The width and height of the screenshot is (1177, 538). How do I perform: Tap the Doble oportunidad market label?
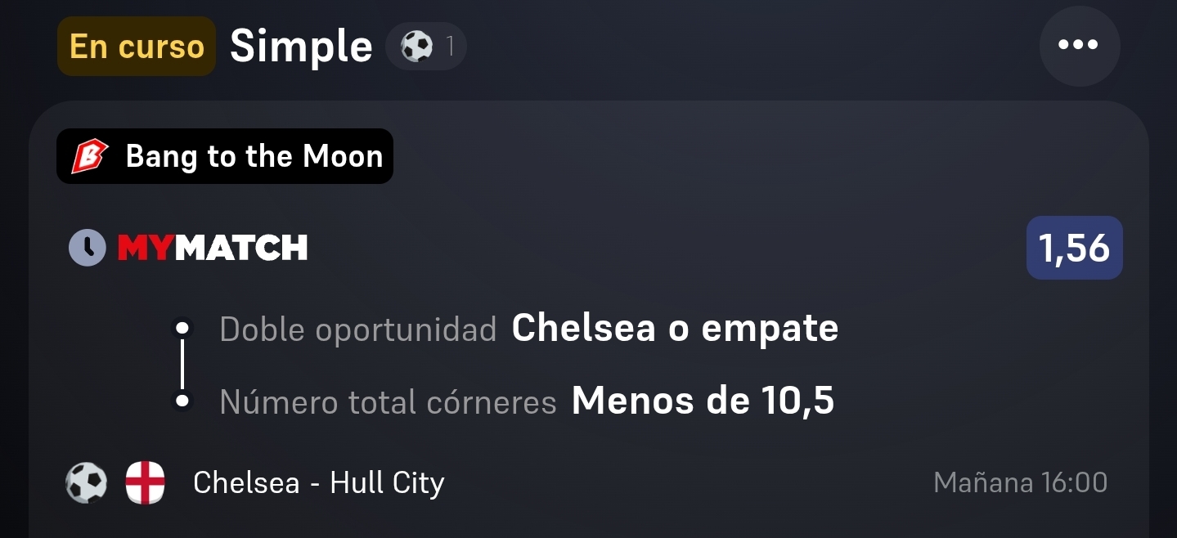click(x=358, y=330)
